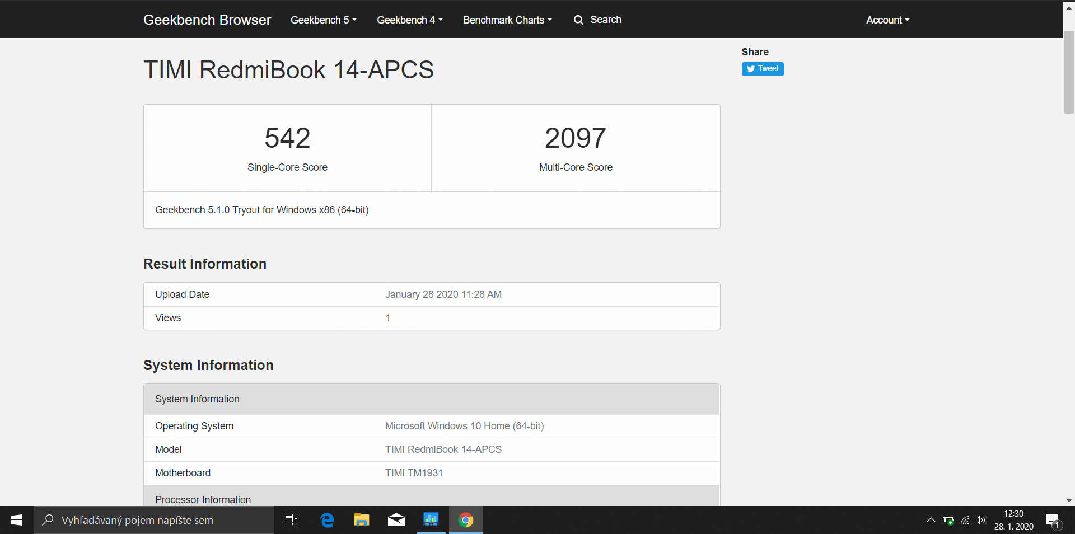Image resolution: width=1075 pixels, height=534 pixels.
Task: Click the Motherboard row label
Action: [183, 473]
